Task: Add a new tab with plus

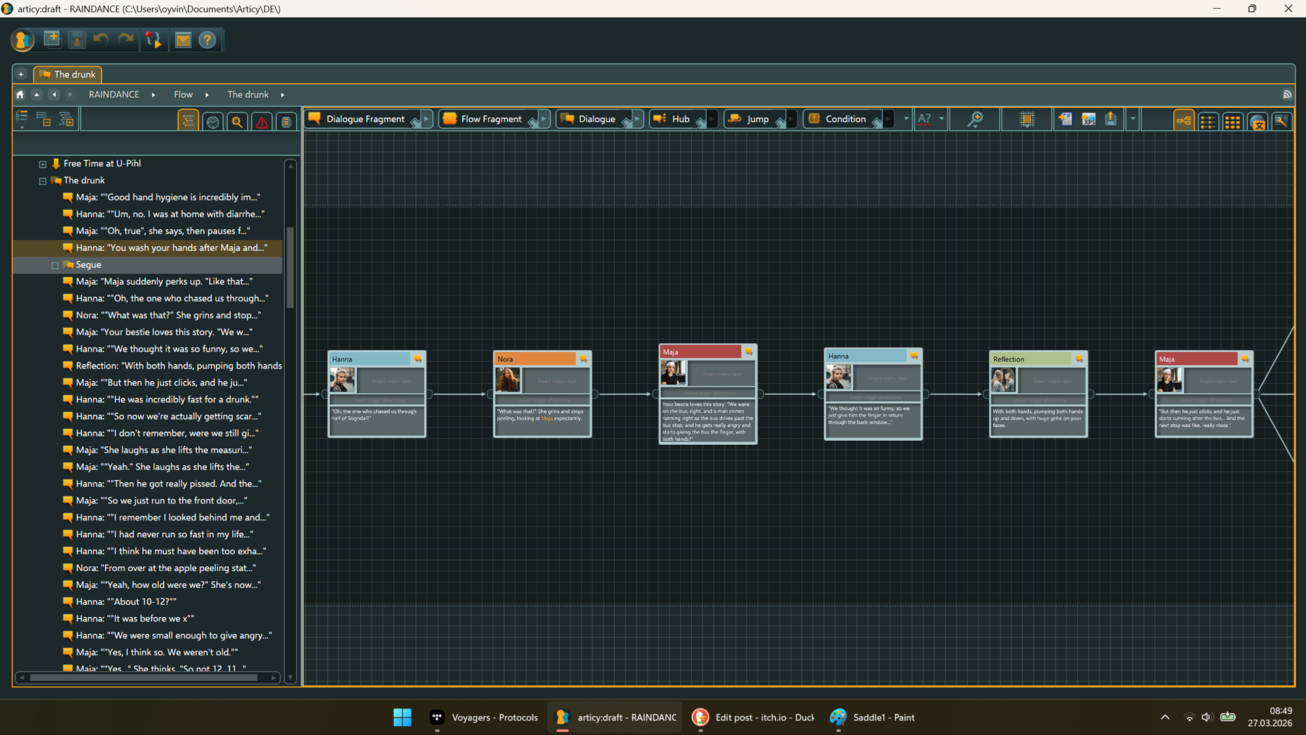Action: [x=21, y=74]
